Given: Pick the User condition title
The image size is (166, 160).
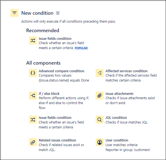Looking at the screenshot, I should [117, 140].
